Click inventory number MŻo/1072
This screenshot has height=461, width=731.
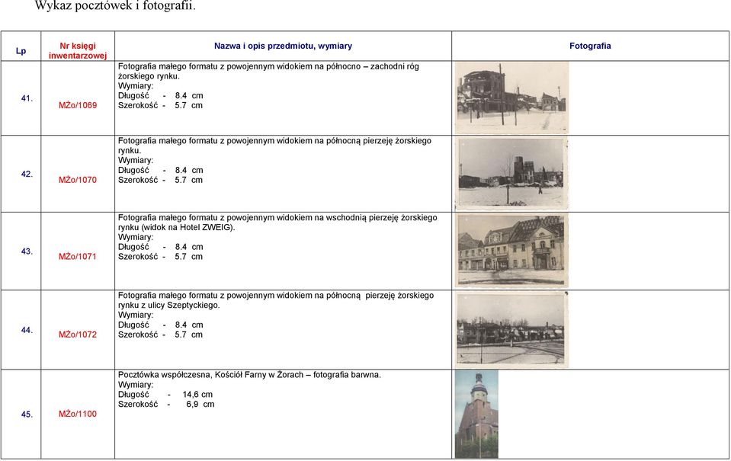pyautogui.click(x=78, y=335)
